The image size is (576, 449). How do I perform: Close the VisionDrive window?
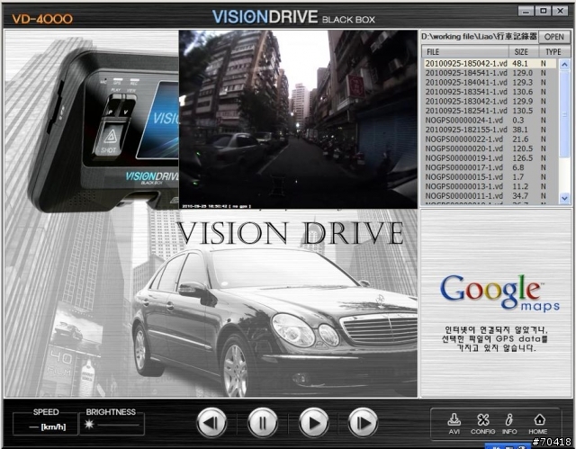tap(561, 11)
